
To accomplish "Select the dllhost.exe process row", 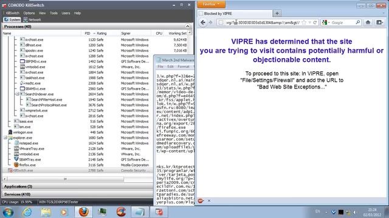I will tap(95, 45).
